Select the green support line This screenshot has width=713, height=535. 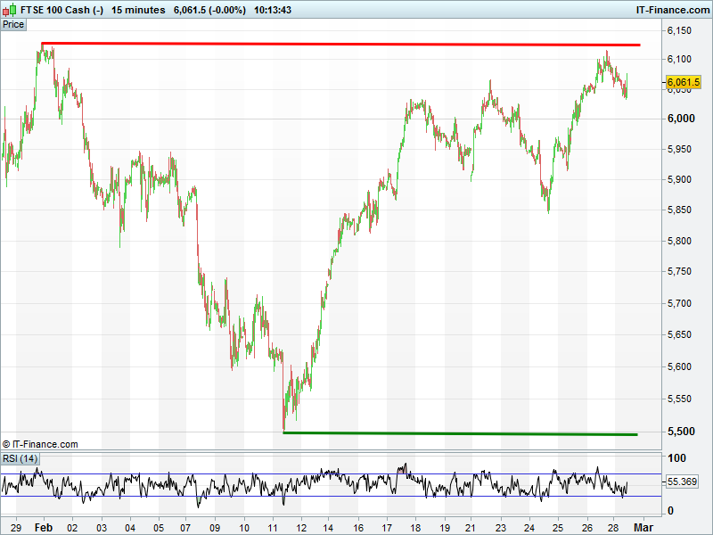click(x=460, y=433)
